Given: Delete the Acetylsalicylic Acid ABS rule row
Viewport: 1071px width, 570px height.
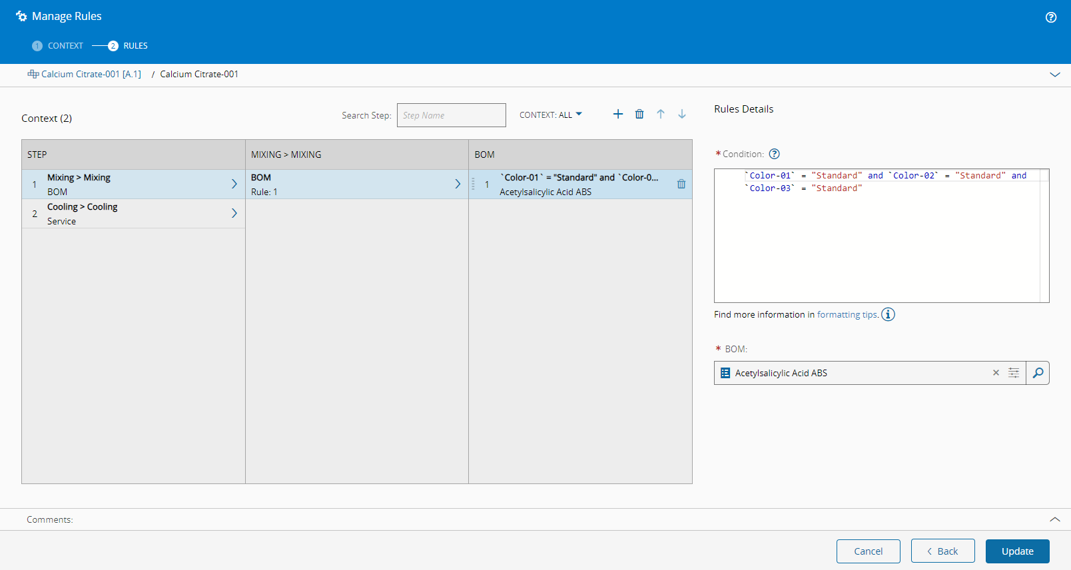Looking at the screenshot, I should click(x=681, y=184).
